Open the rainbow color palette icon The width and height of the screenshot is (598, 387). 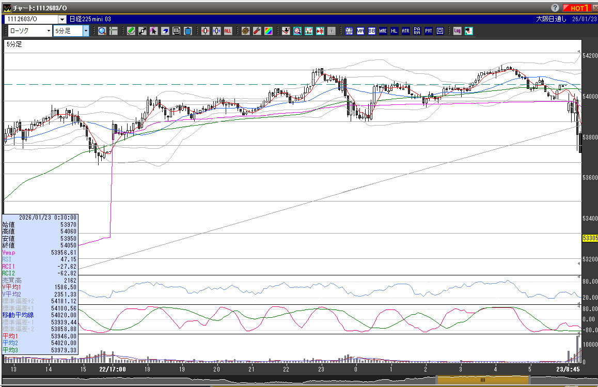268,31
